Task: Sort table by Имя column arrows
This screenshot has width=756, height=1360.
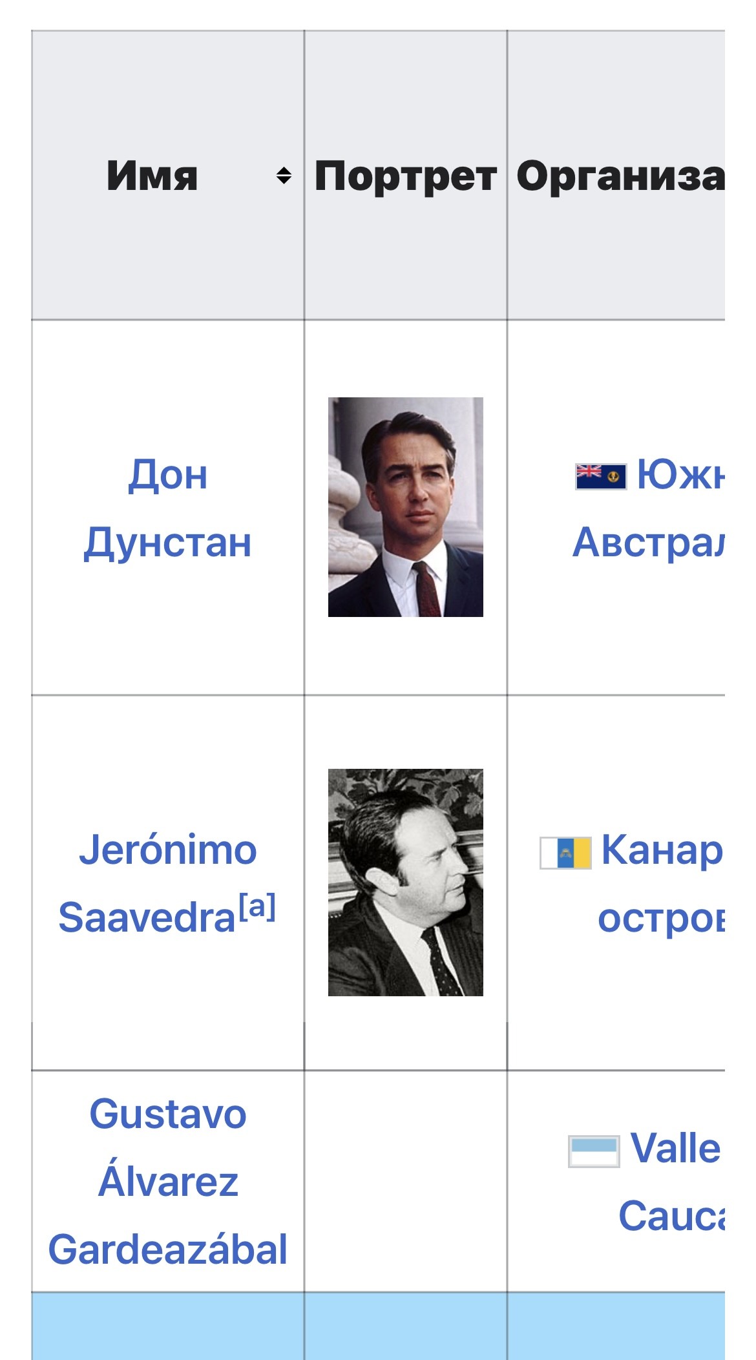Action: 284,176
